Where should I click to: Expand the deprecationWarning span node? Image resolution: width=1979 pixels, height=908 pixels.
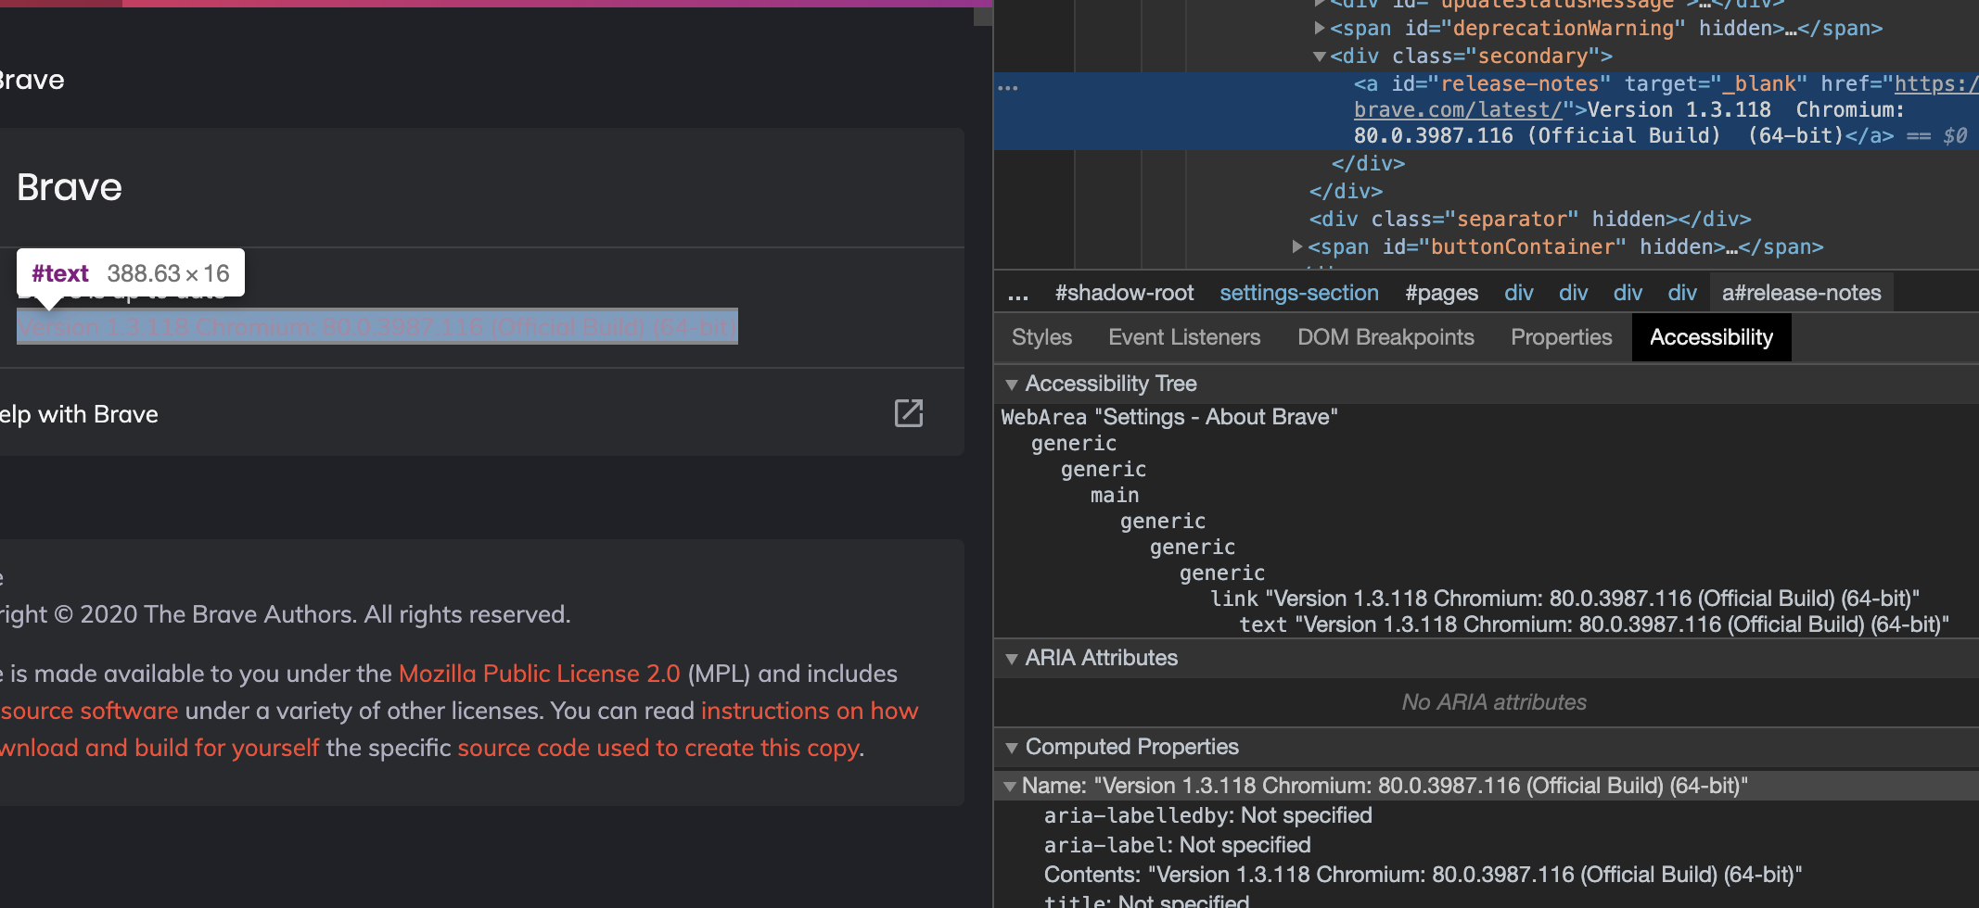click(1319, 28)
